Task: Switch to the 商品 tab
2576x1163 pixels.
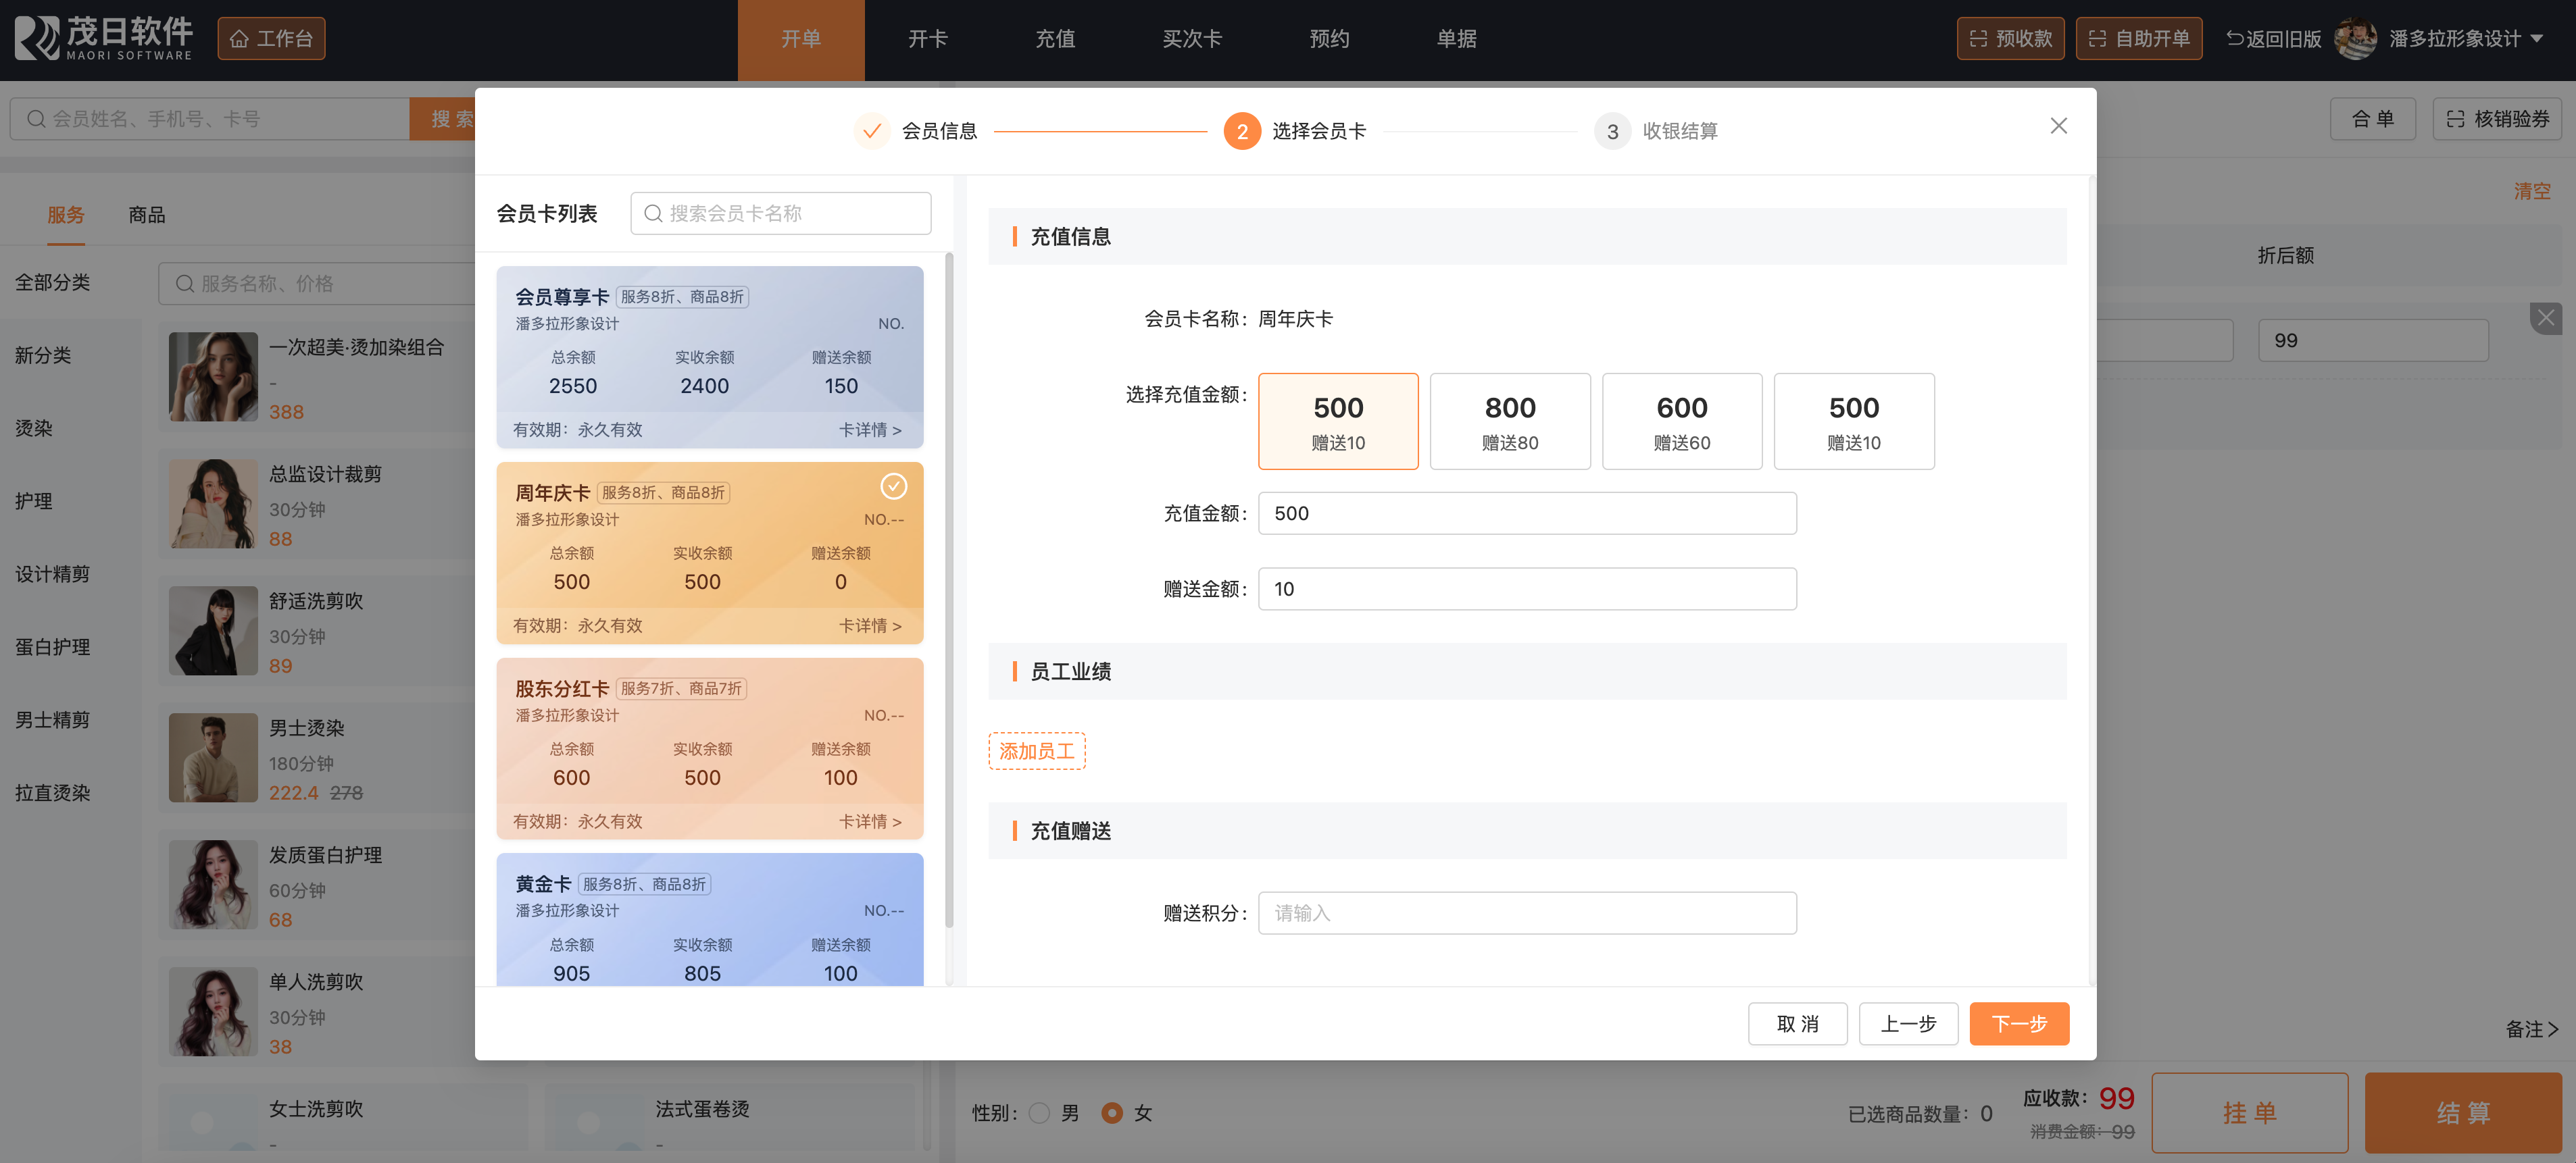Action: (147, 215)
